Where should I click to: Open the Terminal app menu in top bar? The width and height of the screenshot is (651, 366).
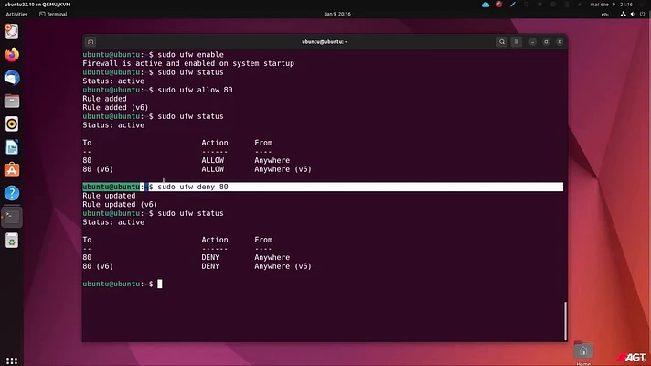53,14
